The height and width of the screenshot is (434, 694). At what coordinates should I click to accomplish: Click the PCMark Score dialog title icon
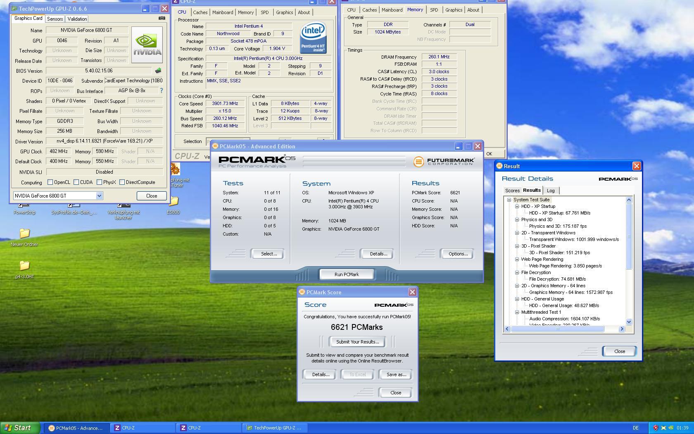(302, 292)
